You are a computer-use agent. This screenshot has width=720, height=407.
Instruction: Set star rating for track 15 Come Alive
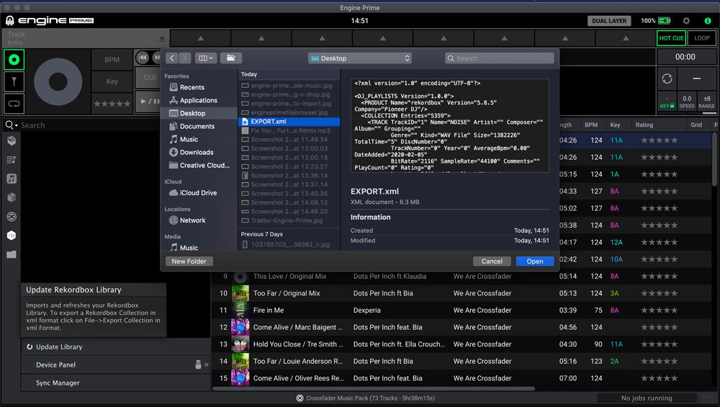660,378
